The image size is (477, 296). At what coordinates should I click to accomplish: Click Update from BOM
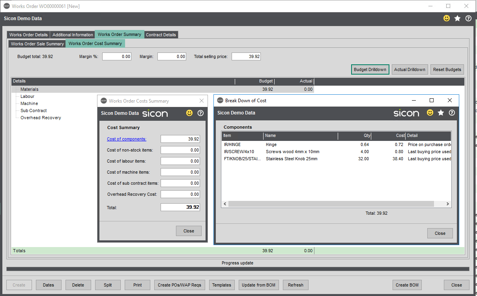[259, 285]
